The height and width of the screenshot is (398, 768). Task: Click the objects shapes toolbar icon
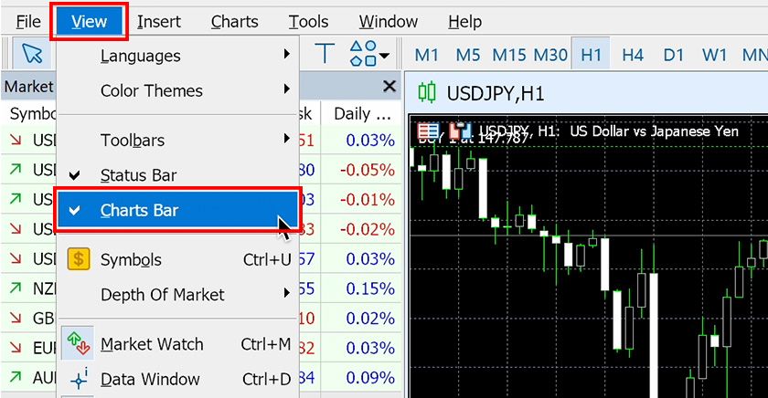pos(368,54)
